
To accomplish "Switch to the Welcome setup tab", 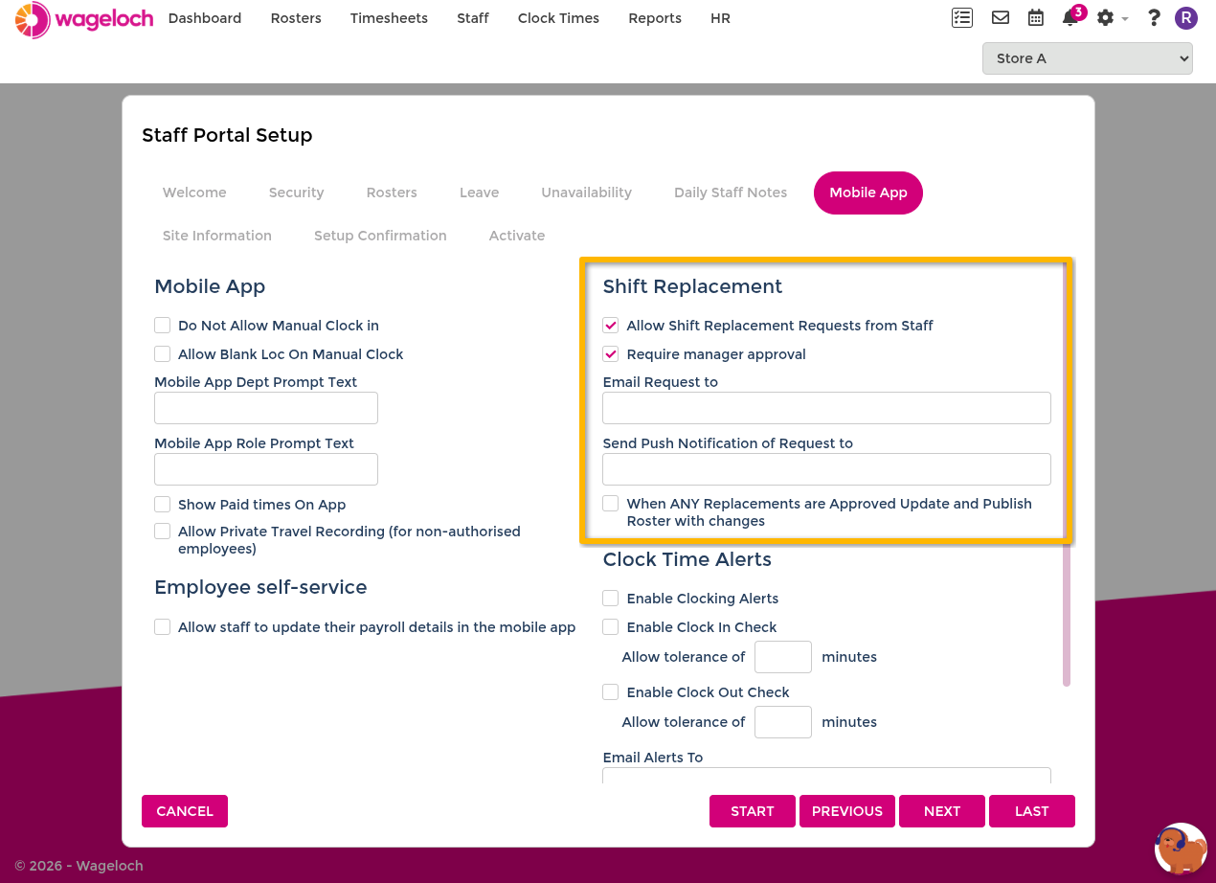I will click(x=194, y=192).
